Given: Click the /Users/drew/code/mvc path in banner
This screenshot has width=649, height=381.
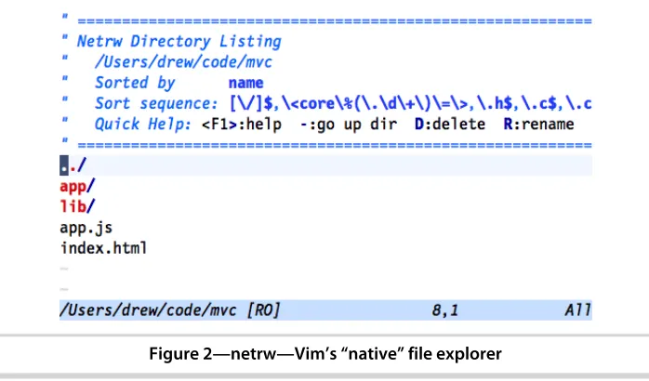Looking at the screenshot, I should 183,62.
